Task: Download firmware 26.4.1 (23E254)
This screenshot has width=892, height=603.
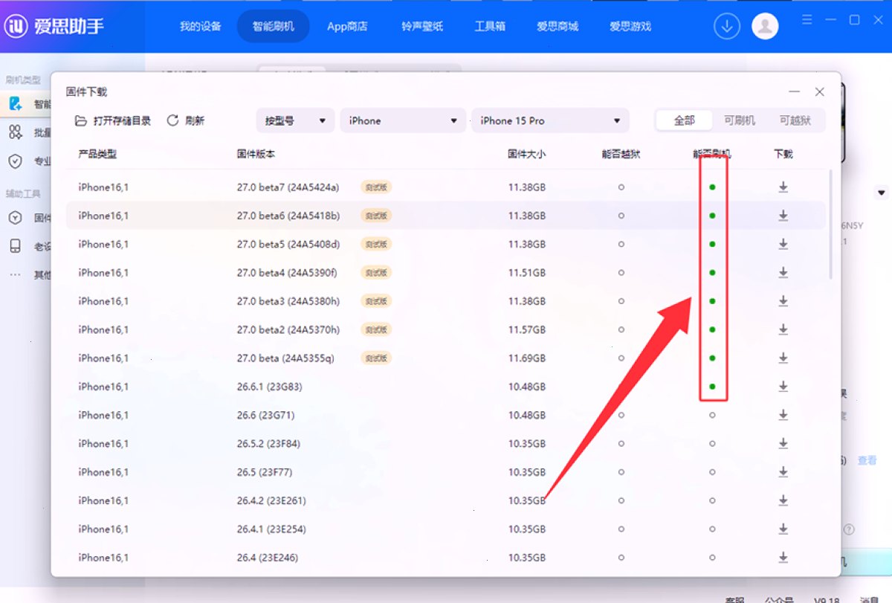Action: 783,529
